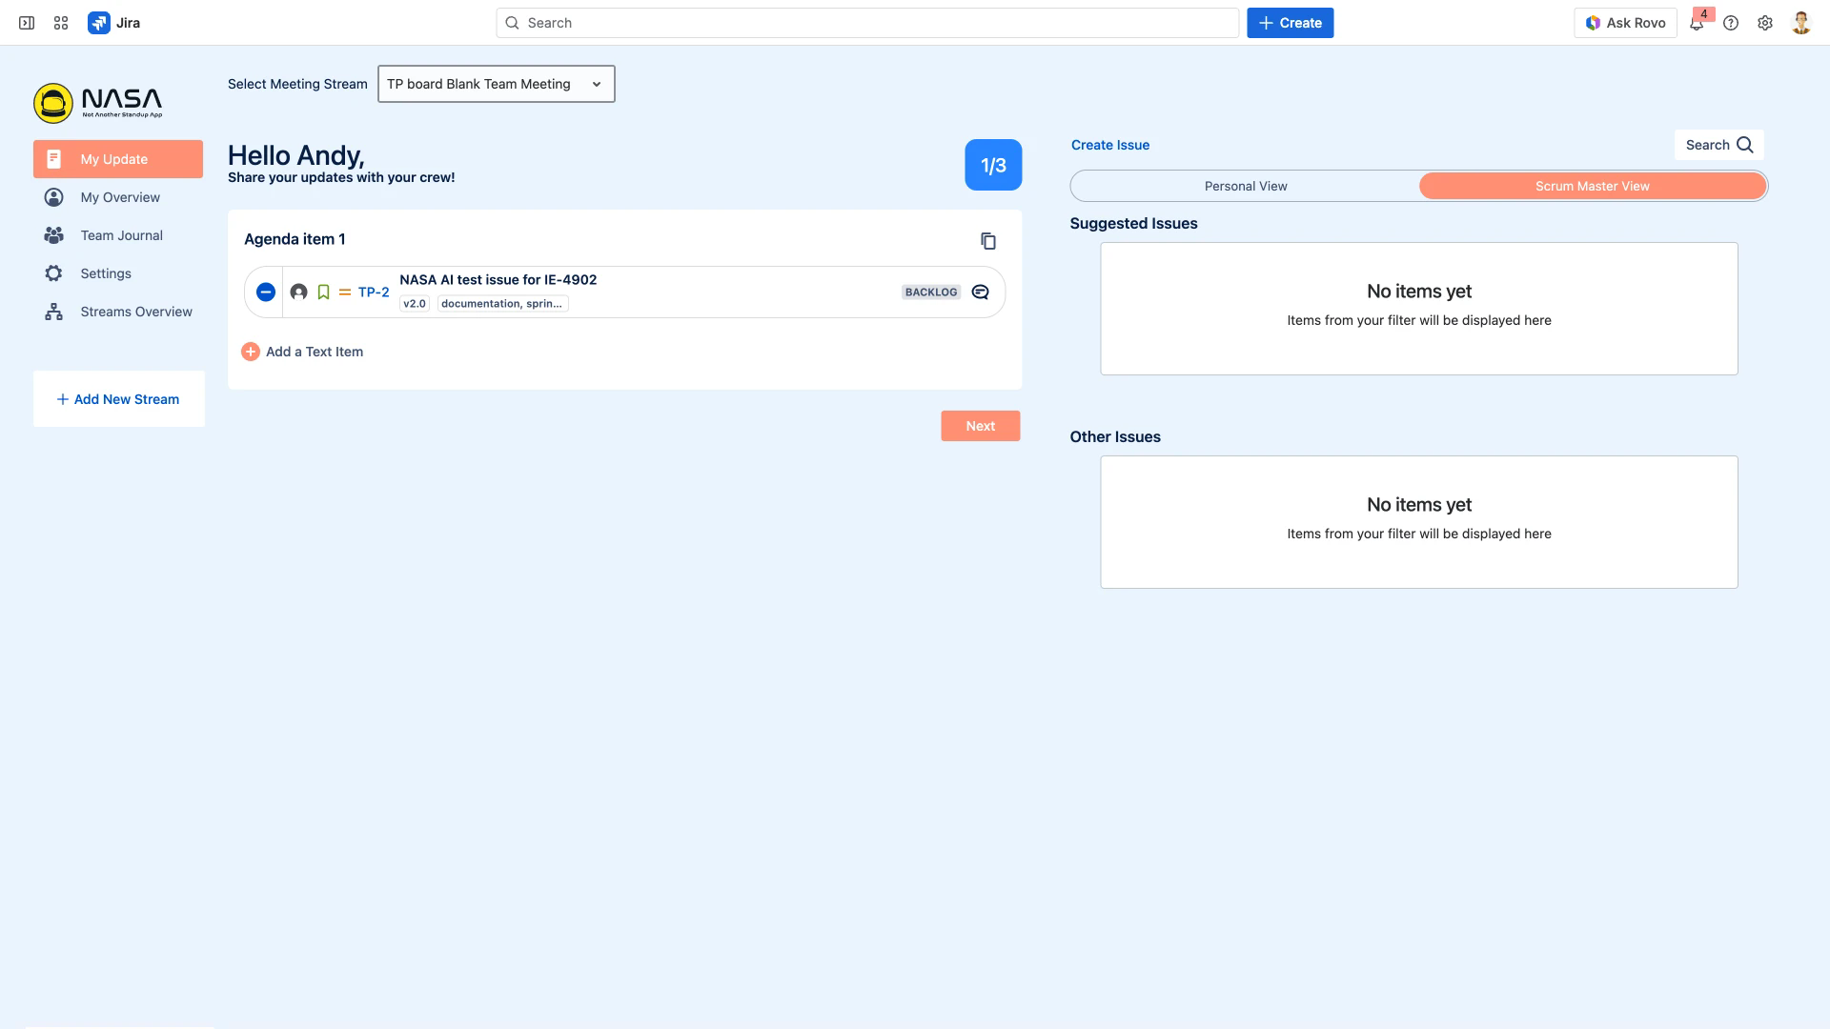
Task: Click the Create Issue link
Action: click(x=1109, y=145)
